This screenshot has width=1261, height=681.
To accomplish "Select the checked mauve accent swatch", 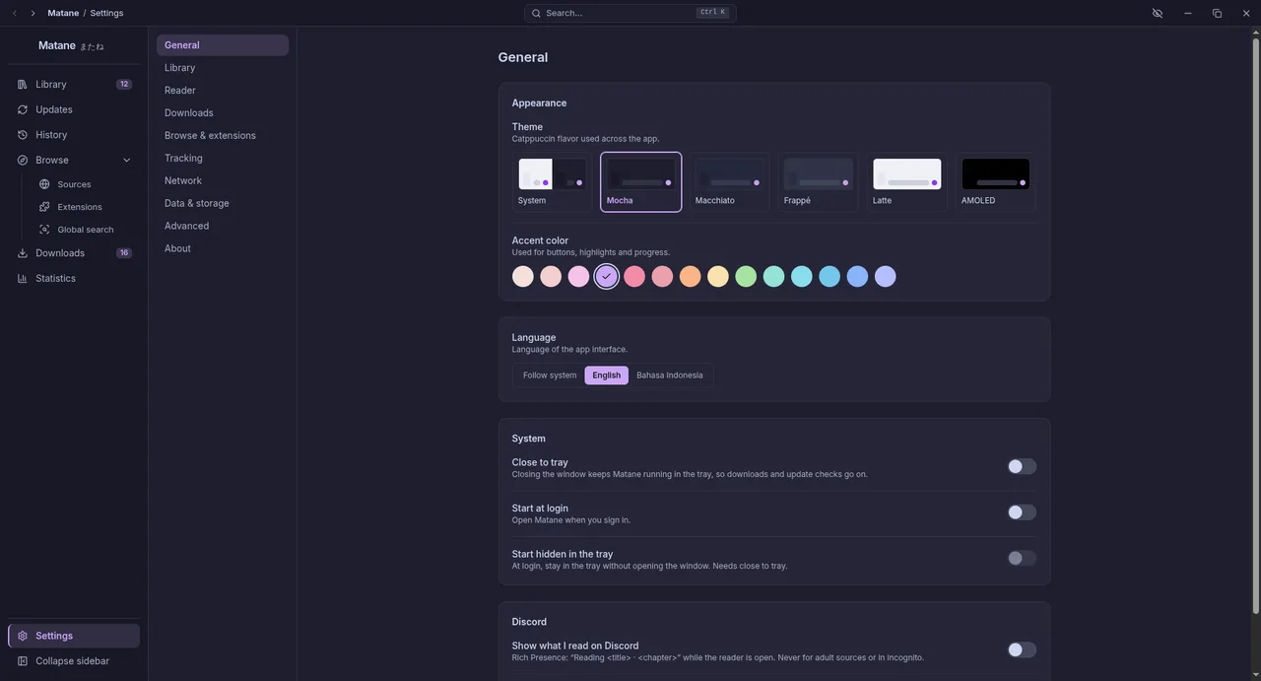I will click(x=607, y=277).
